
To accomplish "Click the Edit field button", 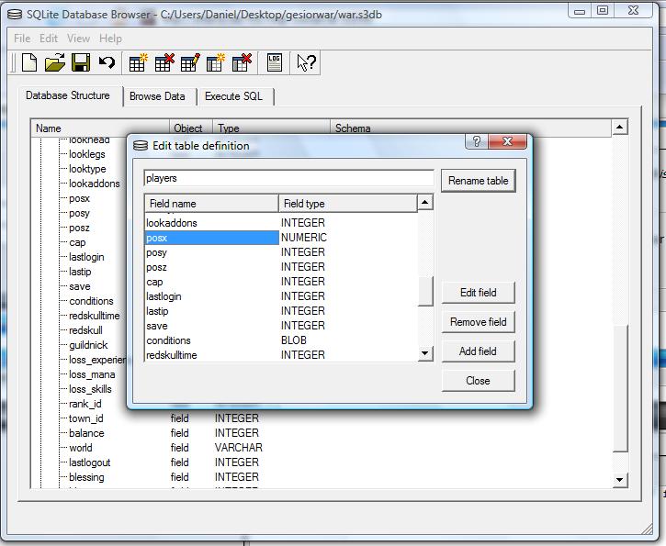I will [479, 293].
